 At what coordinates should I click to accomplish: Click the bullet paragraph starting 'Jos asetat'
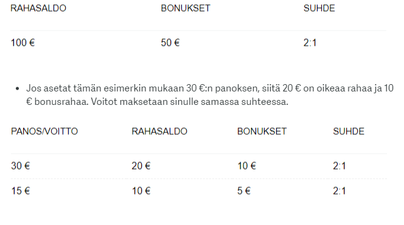[x=210, y=95]
